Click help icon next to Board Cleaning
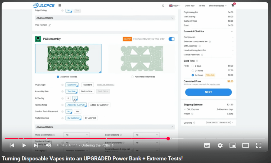The height and width of the screenshot is (163, 271). [121, 135]
